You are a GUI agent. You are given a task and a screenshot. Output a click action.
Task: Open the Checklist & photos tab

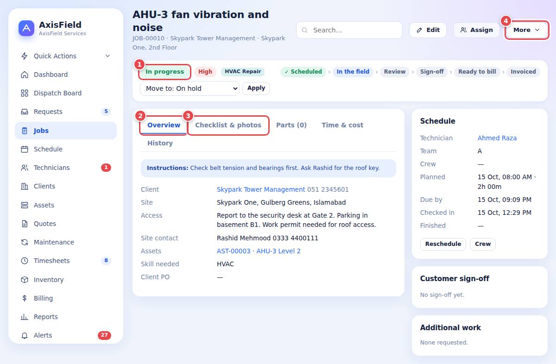click(228, 125)
